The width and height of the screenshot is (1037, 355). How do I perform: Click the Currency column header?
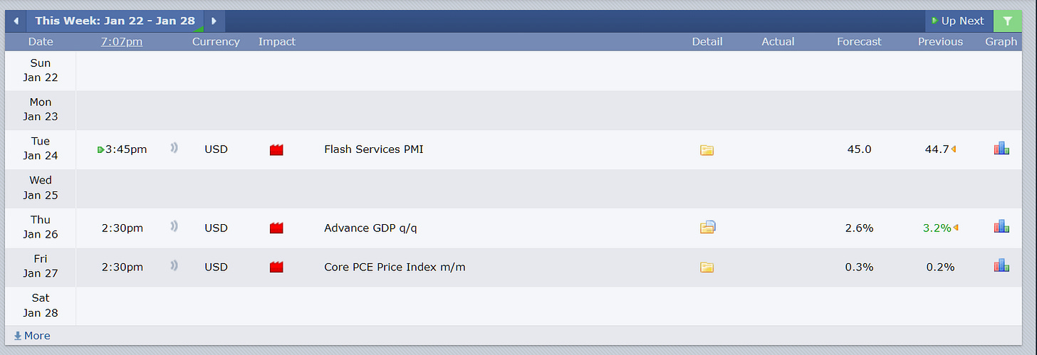216,42
